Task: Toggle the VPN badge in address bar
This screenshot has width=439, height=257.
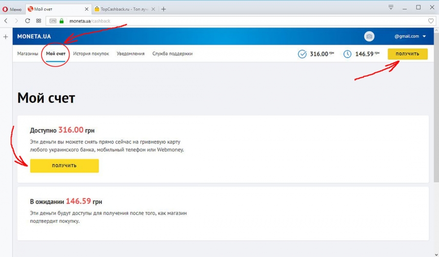Action: point(53,21)
